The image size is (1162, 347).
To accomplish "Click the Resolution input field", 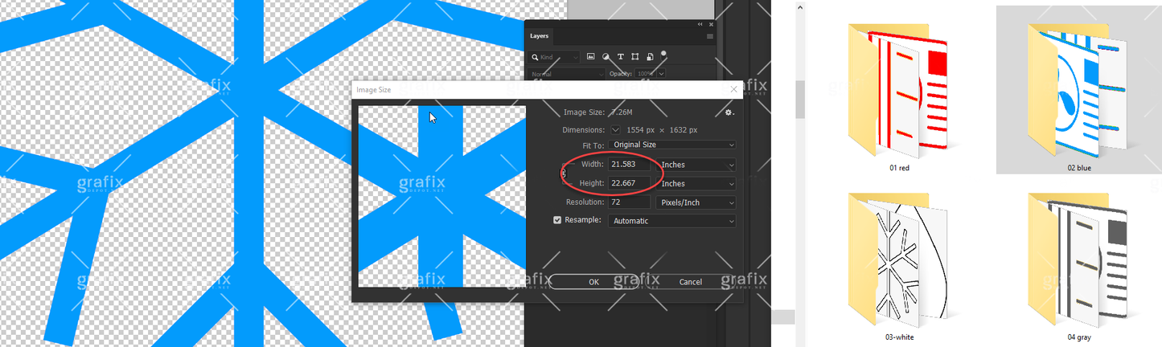I will pyautogui.click(x=629, y=202).
